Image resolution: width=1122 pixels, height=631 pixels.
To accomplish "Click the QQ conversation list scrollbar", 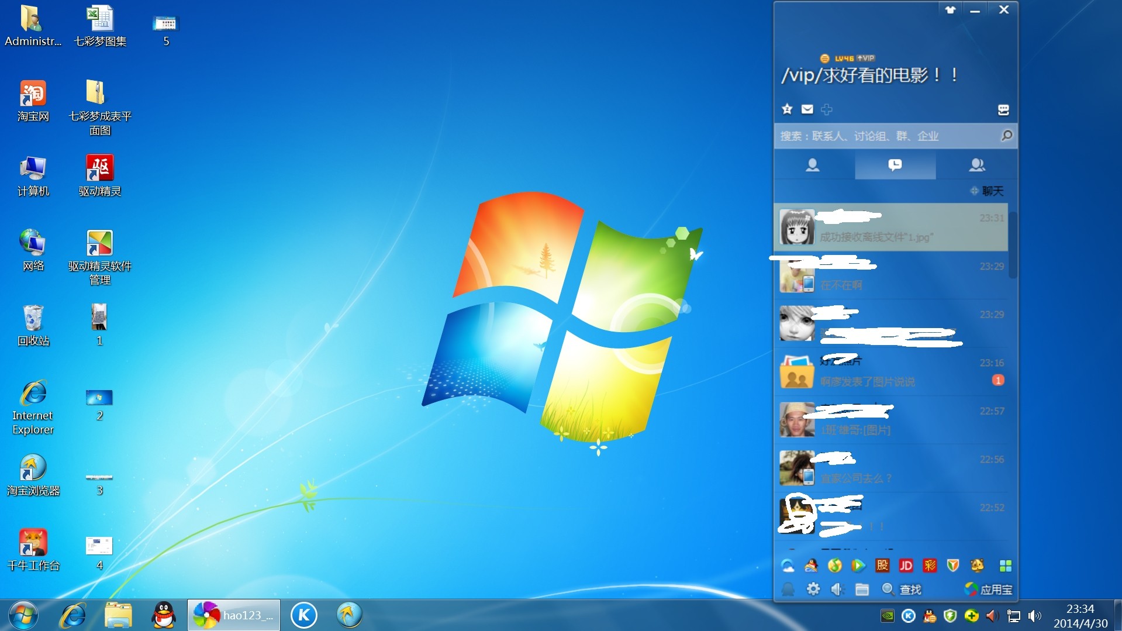I will tap(1013, 246).
